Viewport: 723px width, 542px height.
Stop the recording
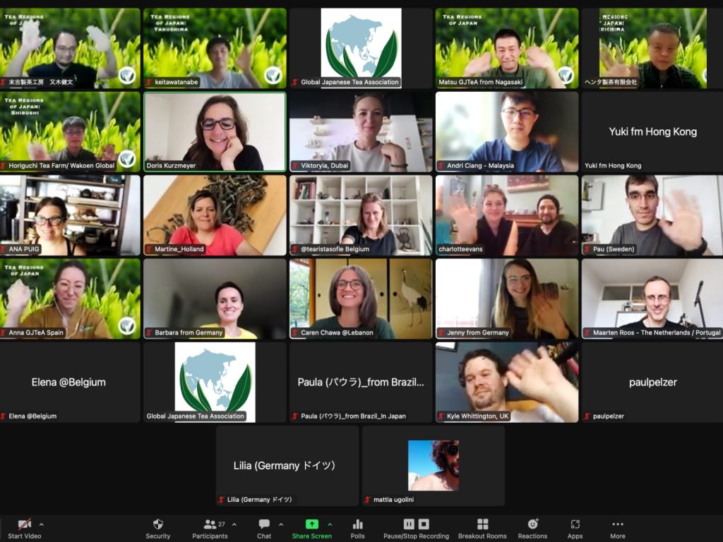tap(424, 524)
